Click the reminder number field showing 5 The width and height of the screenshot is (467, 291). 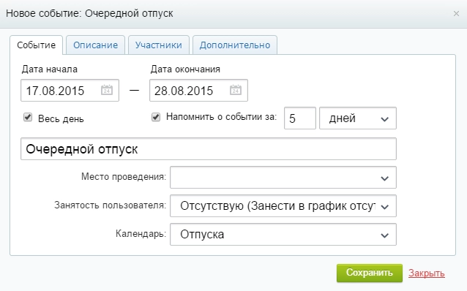click(x=299, y=118)
